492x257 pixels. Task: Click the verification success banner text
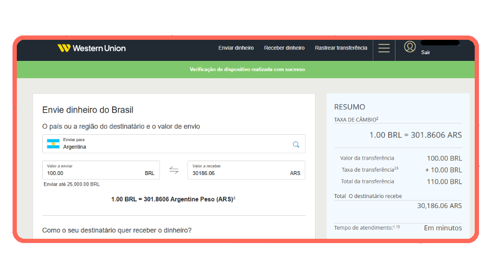click(x=247, y=70)
